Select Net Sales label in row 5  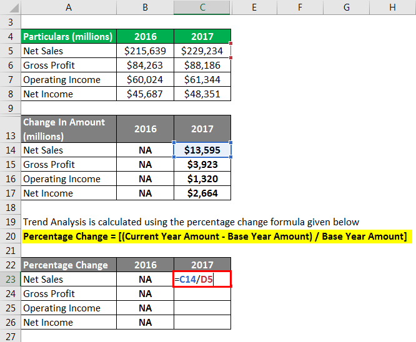69,51
